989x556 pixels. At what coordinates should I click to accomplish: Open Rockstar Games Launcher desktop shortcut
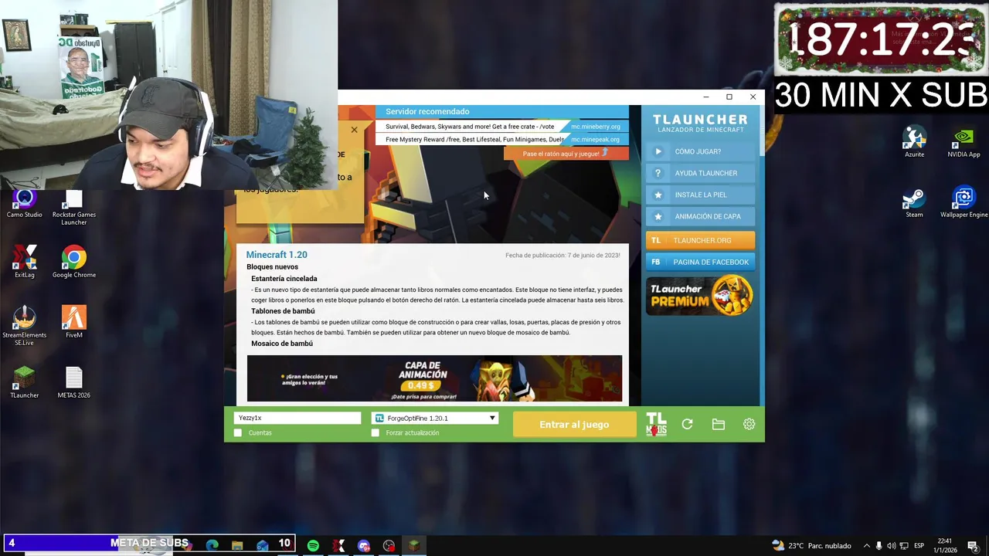(x=74, y=207)
